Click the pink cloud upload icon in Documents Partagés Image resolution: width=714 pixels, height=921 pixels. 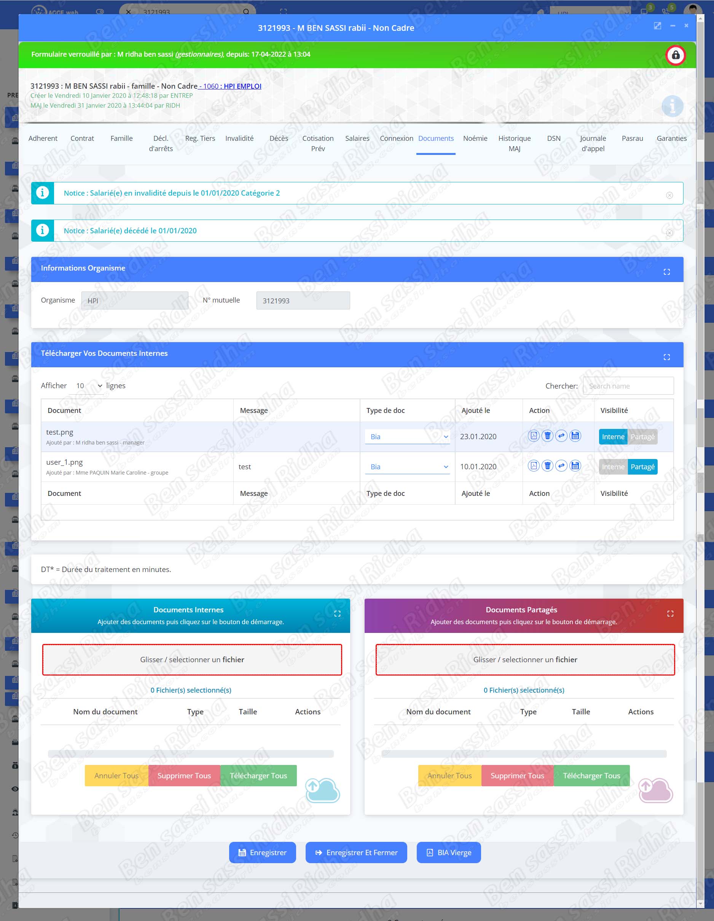(x=655, y=790)
